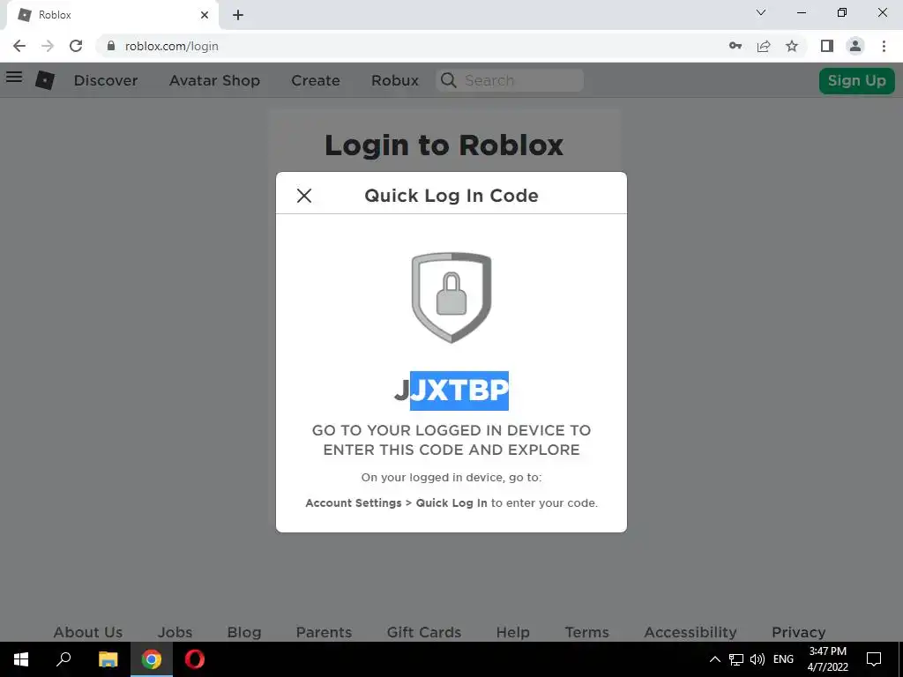Open the Create menu item

[x=316, y=80]
